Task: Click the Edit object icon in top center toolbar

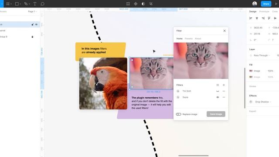Action: pyautogui.click(x=128, y=4)
